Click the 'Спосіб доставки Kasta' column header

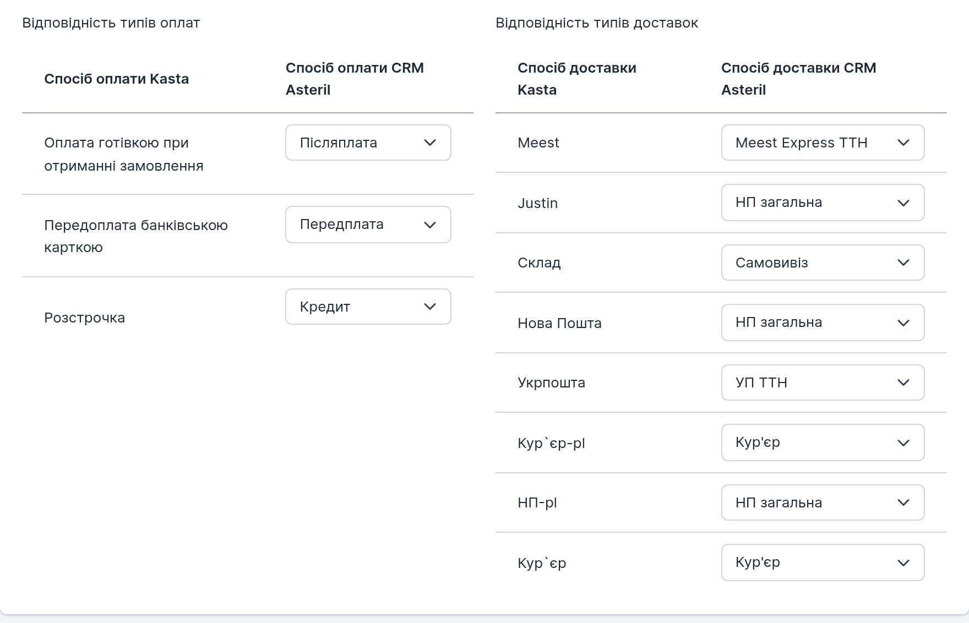pos(577,79)
